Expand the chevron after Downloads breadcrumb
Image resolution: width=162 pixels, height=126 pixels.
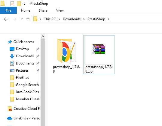[84, 19]
